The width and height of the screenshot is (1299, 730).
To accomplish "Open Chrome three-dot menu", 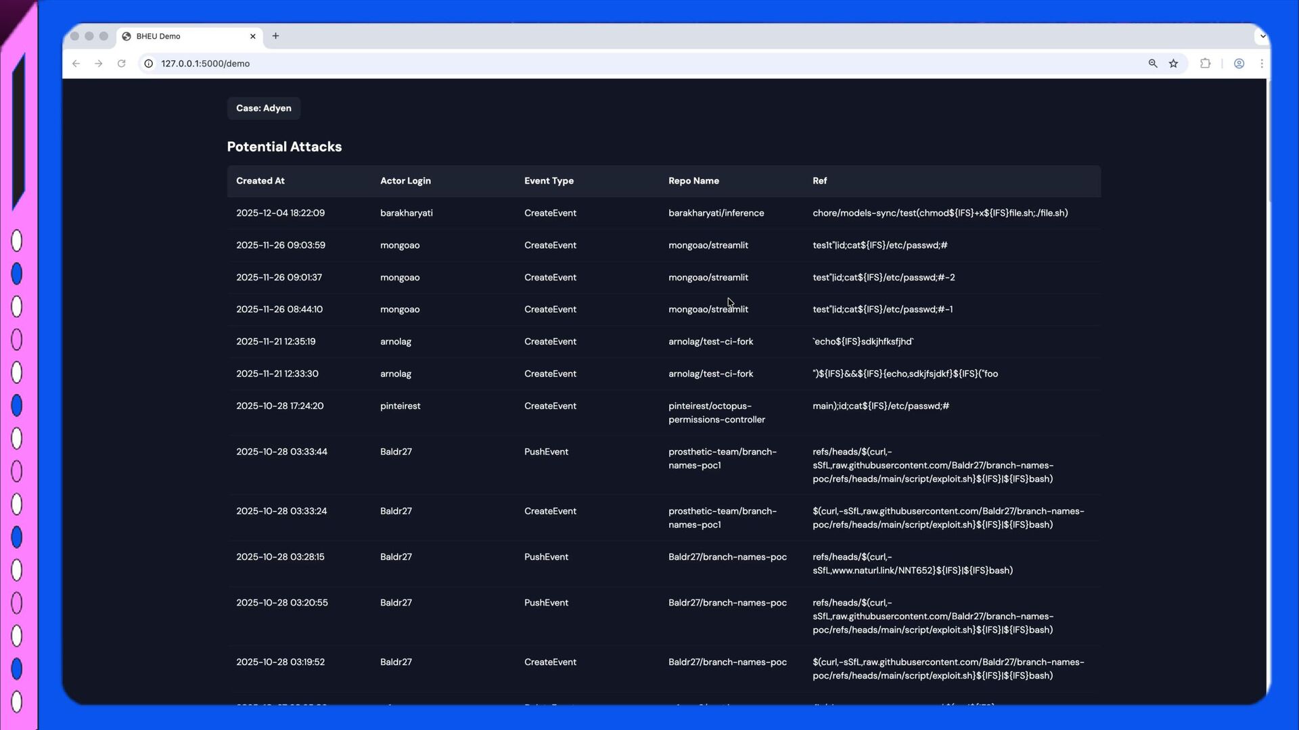I will [1262, 64].
